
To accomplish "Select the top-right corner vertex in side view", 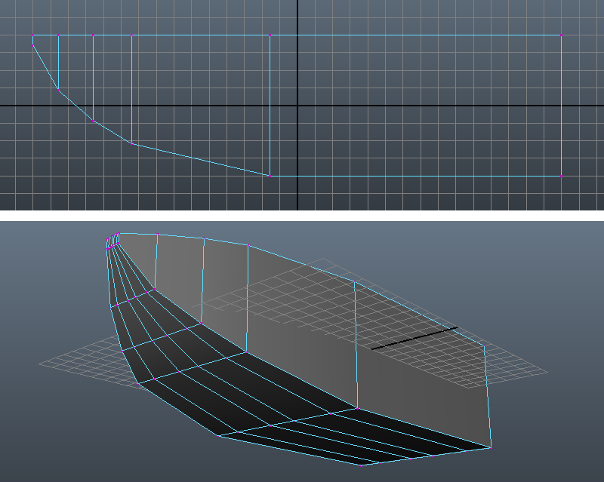I will [x=561, y=35].
